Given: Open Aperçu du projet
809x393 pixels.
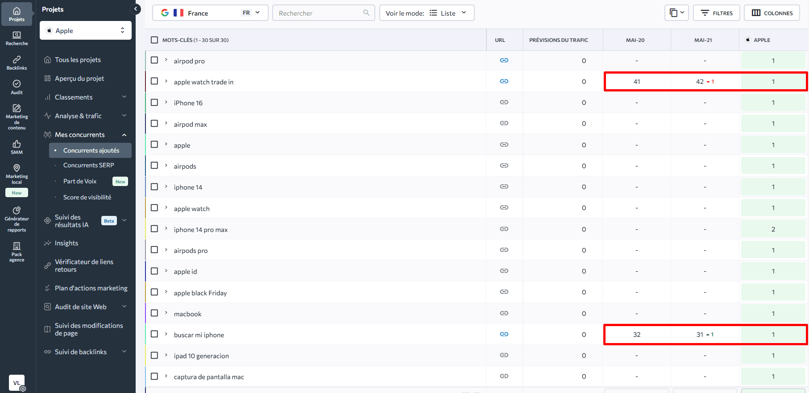Looking at the screenshot, I should point(79,79).
